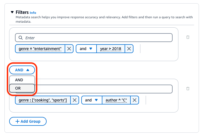The width and height of the screenshot is (202, 136).
Task: Click the Add Group button
Action: 28,121
